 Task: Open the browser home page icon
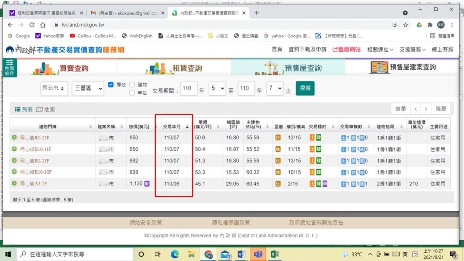pyautogui.click(x=43, y=25)
